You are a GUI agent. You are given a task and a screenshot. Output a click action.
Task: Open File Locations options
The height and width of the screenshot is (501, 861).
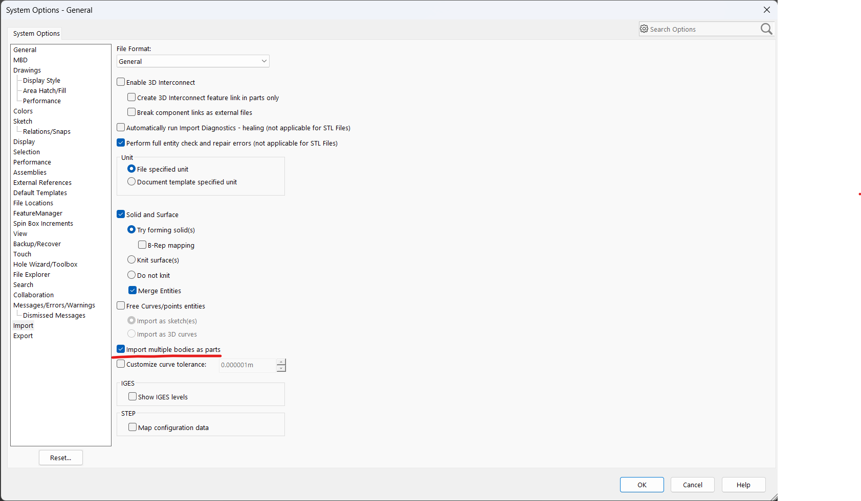[33, 203]
